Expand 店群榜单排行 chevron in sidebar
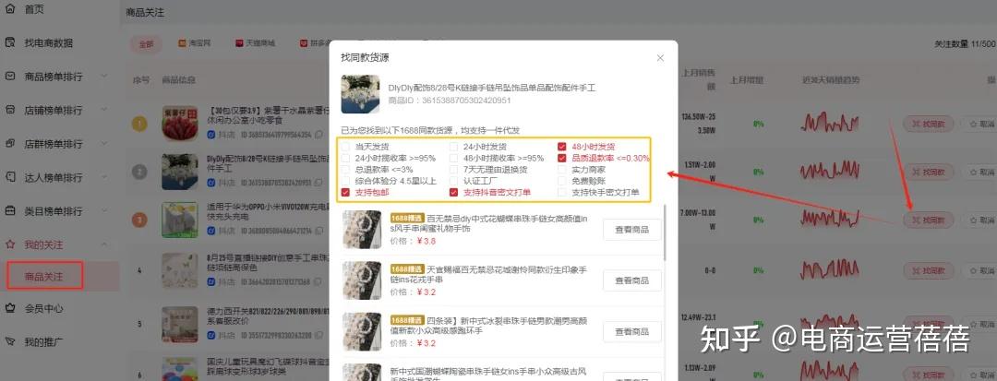 point(104,144)
